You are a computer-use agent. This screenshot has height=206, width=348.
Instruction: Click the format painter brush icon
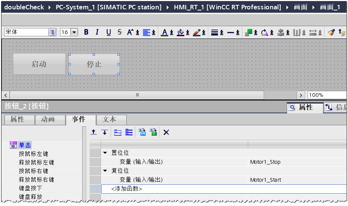coord(331,33)
